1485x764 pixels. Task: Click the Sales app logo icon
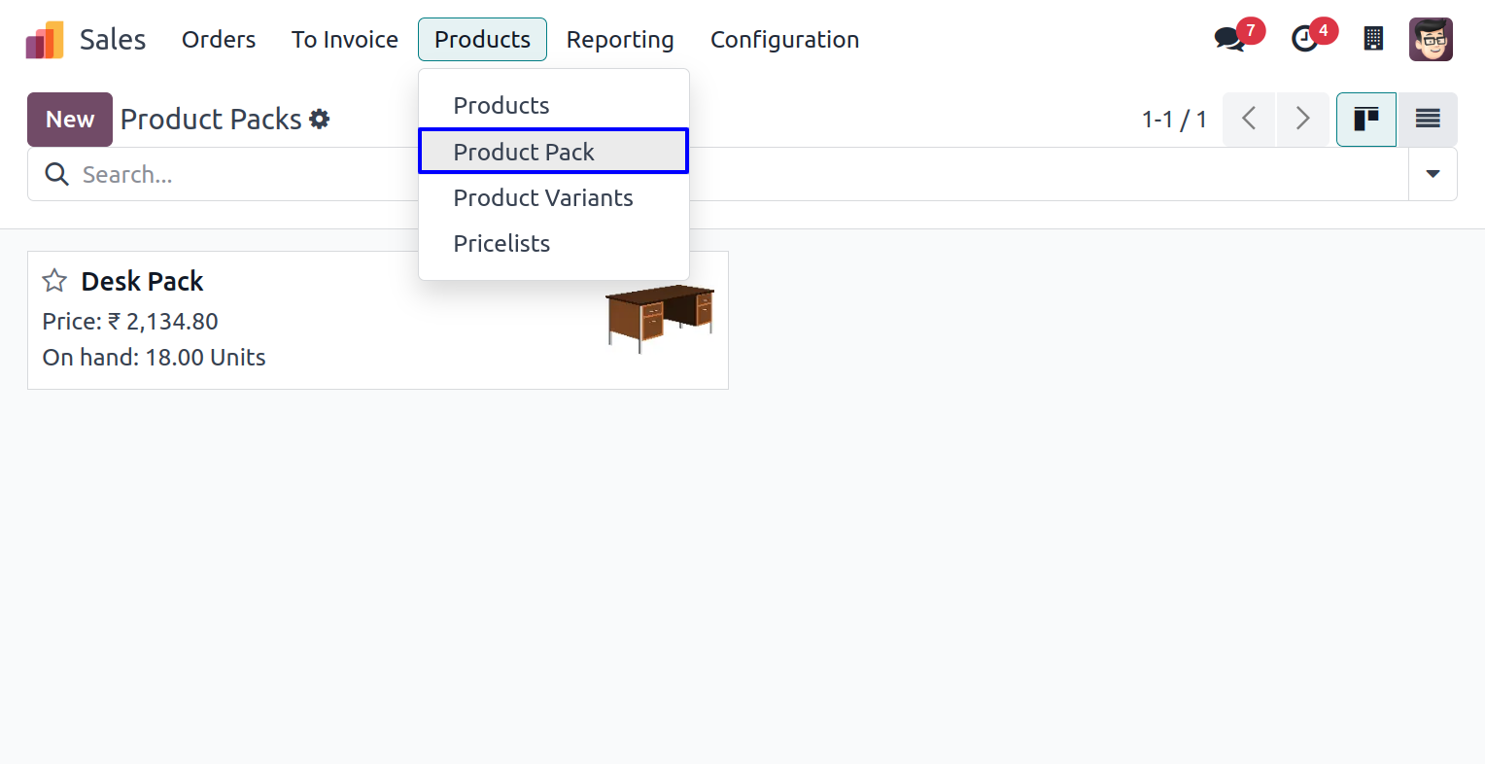click(45, 40)
